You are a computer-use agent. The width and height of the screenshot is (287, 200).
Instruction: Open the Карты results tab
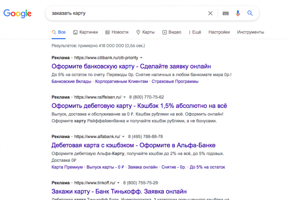click(146, 32)
